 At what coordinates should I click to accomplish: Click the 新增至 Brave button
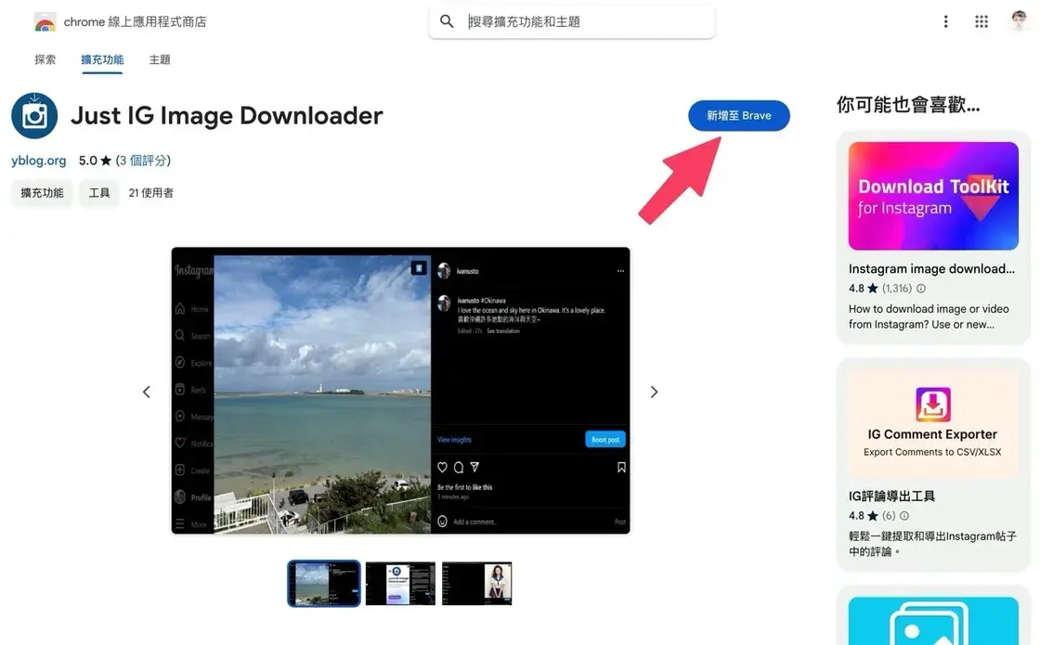[739, 115]
